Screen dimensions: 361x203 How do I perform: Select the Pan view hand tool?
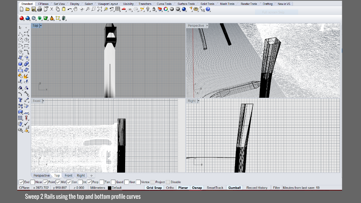click(x=75, y=9)
